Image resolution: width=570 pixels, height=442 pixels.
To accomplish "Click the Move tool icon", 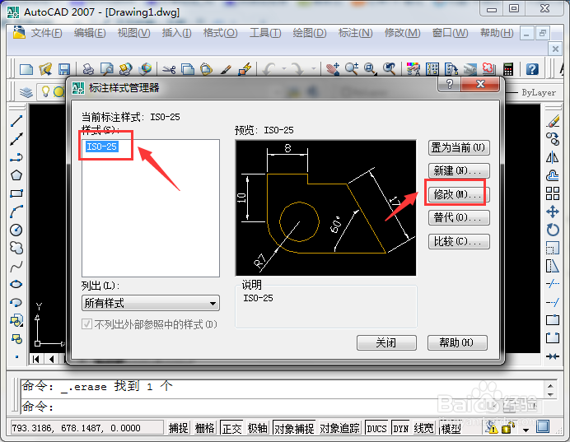I will point(553,212).
